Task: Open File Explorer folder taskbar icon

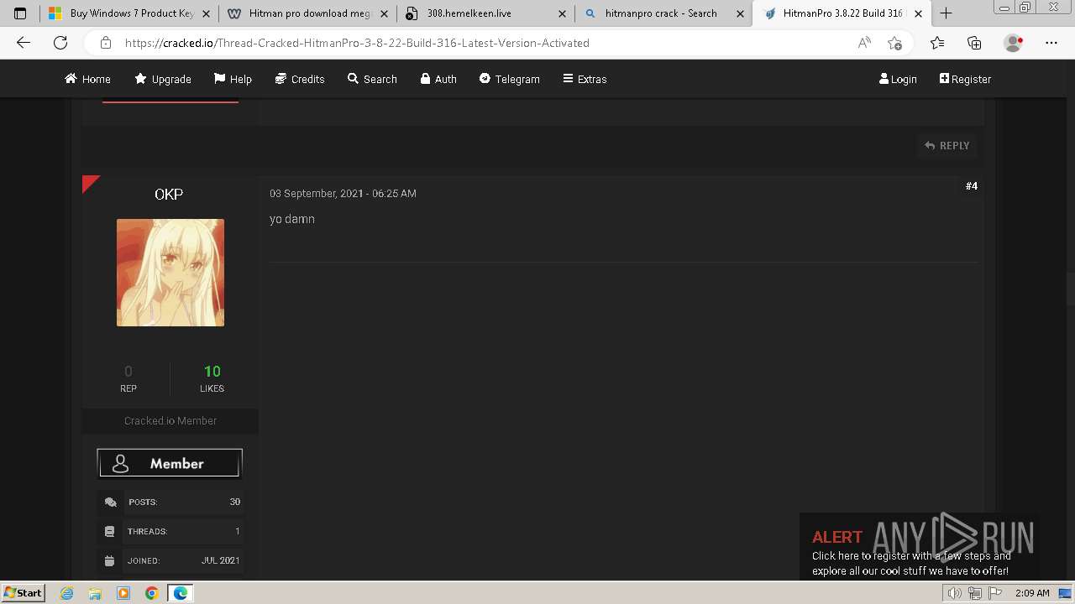Action: click(x=95, y=593)
